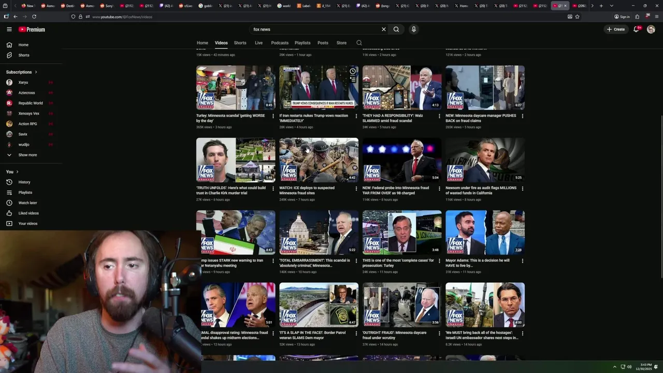The height and width of the screenshot is (373, 663).
Task: Clear the fox news search text
Action: point(384,30)
